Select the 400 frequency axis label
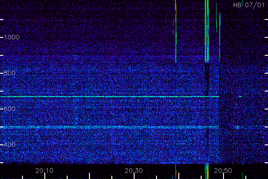Screen dimensions: 268x179 point(10,145)
